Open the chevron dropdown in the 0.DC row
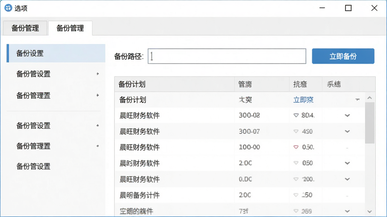 tap(347, 179)
